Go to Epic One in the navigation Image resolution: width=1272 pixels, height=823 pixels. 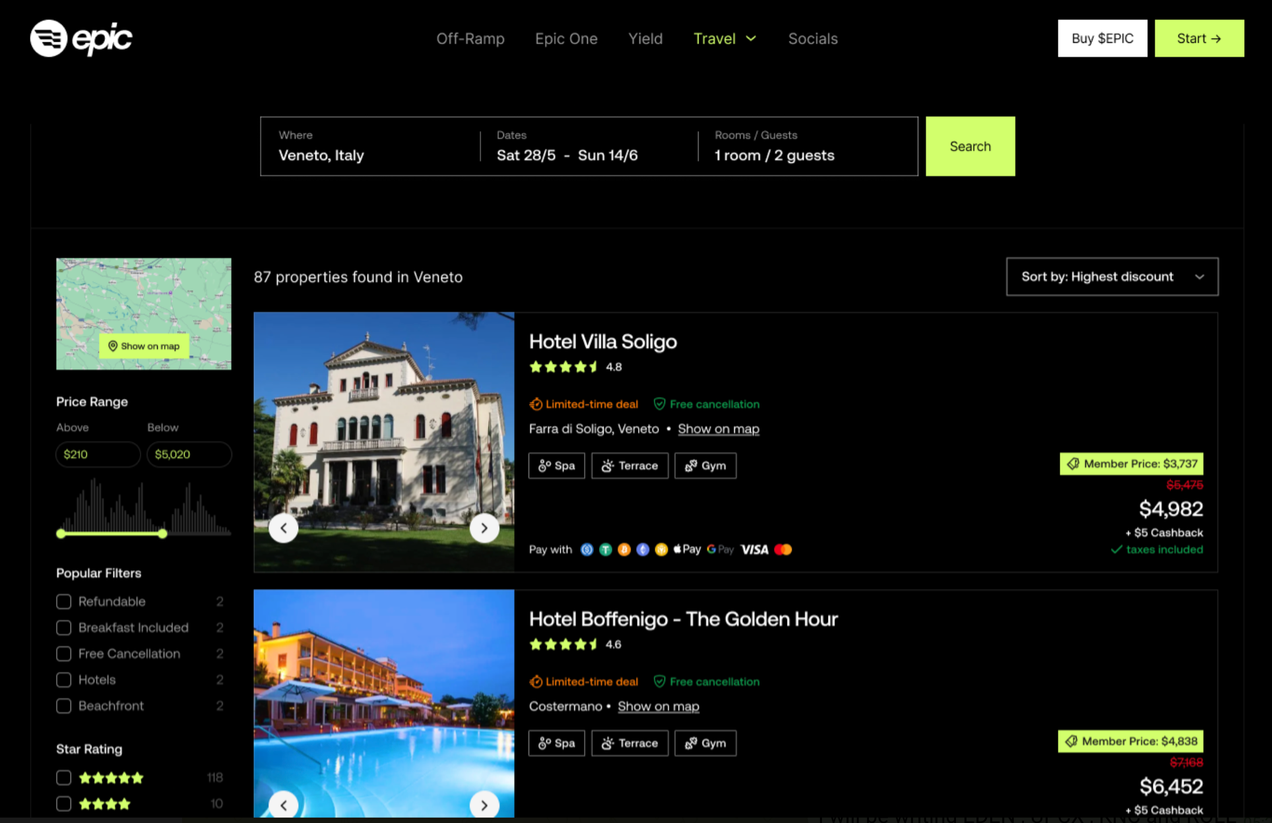coord(566,39)
